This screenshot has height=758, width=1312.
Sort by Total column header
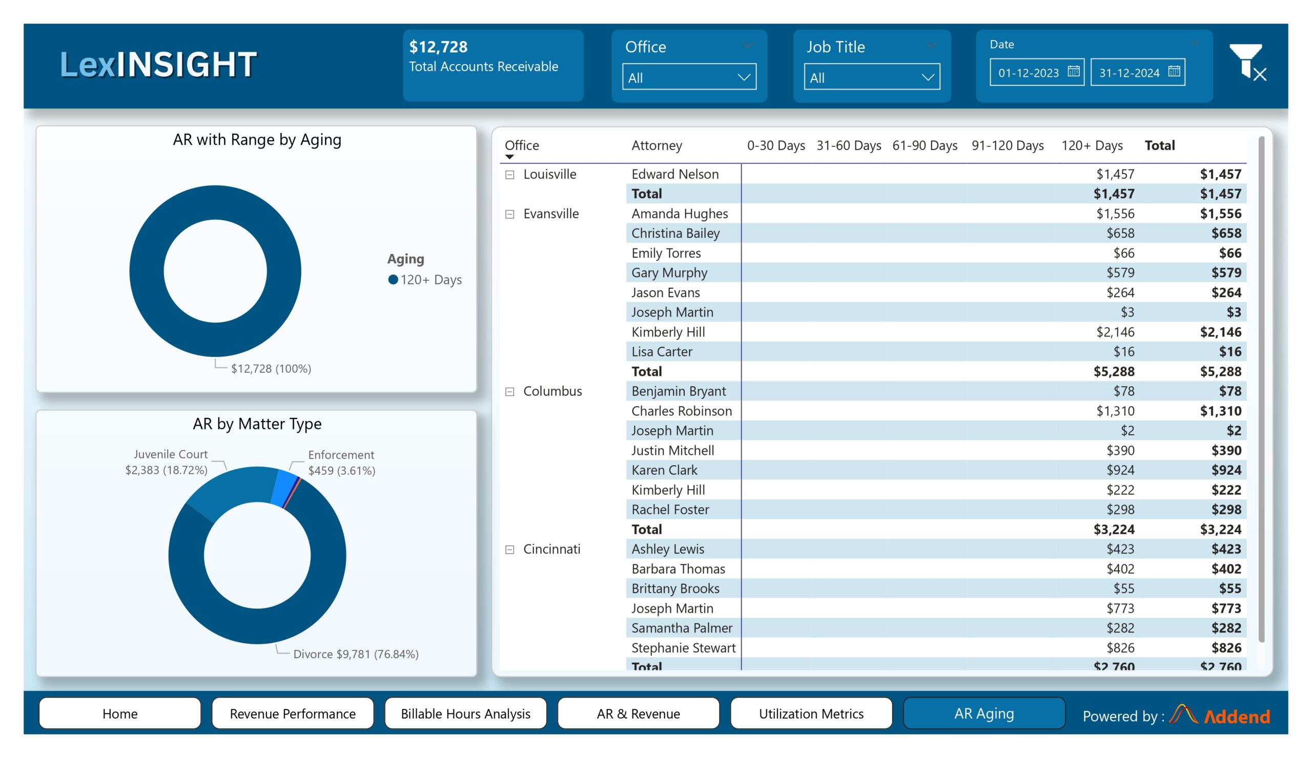click(x=1159, y=145)
